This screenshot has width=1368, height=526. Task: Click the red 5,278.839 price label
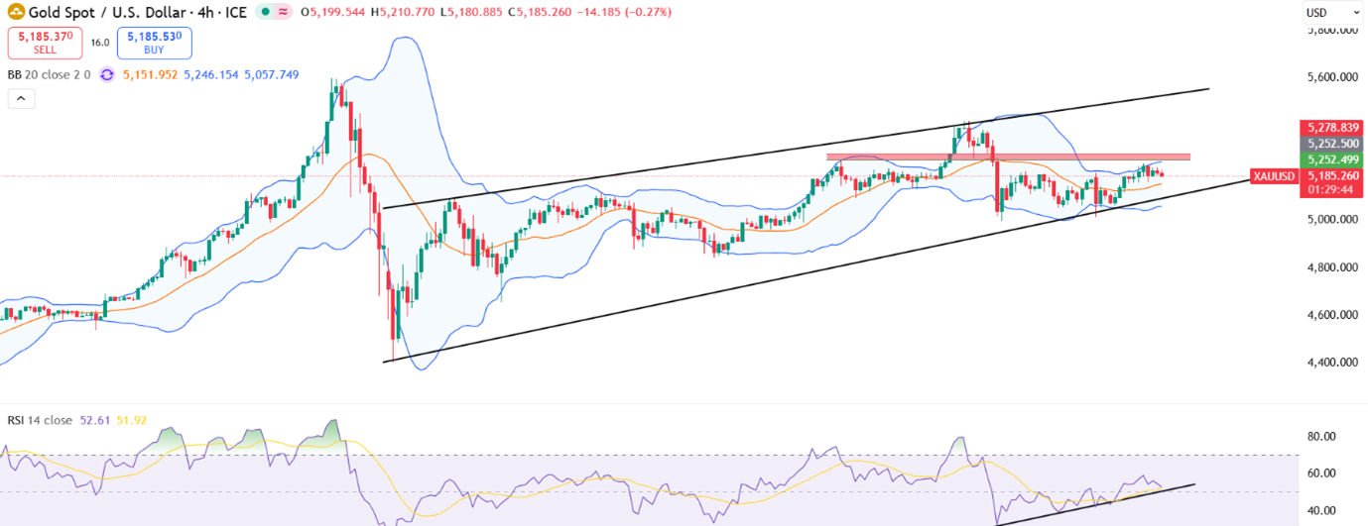pos(1330,128)
